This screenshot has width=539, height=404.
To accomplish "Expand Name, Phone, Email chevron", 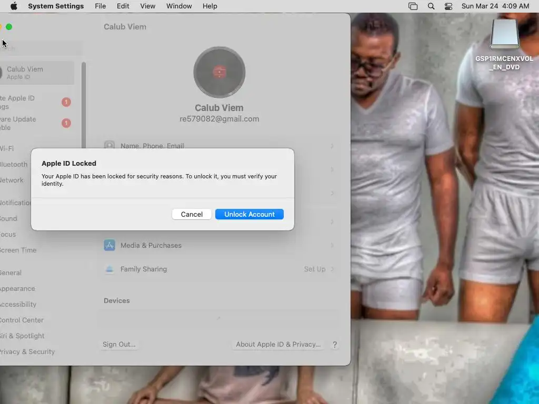I will [332, 146].
